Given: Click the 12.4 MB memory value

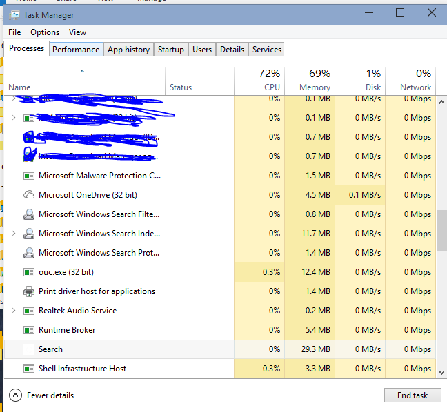Looking at the screenshot, I should (x=316, y=272).
